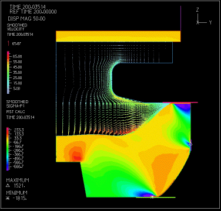Viewport: 221px width, 211px height.
Task: Click the SMOOTHED SIGMA-P1 legend title
Action: [17, 104]
